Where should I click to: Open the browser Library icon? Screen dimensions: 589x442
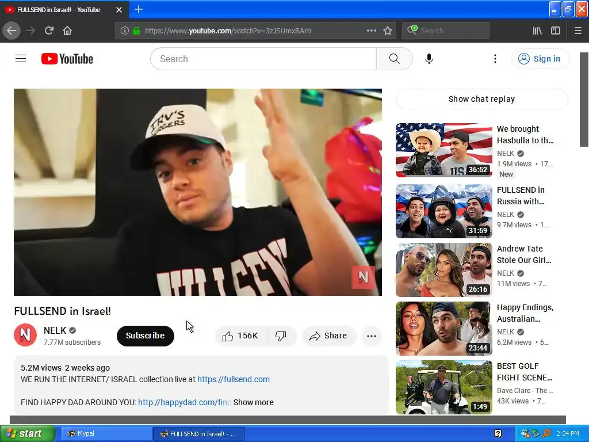[537, 31]
